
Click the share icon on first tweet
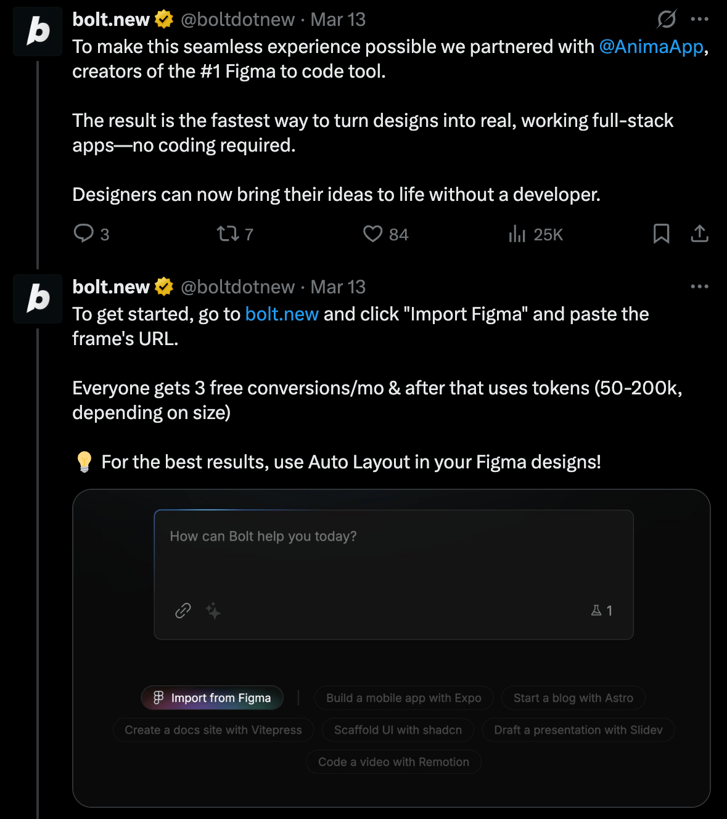(x=699, y=234)
